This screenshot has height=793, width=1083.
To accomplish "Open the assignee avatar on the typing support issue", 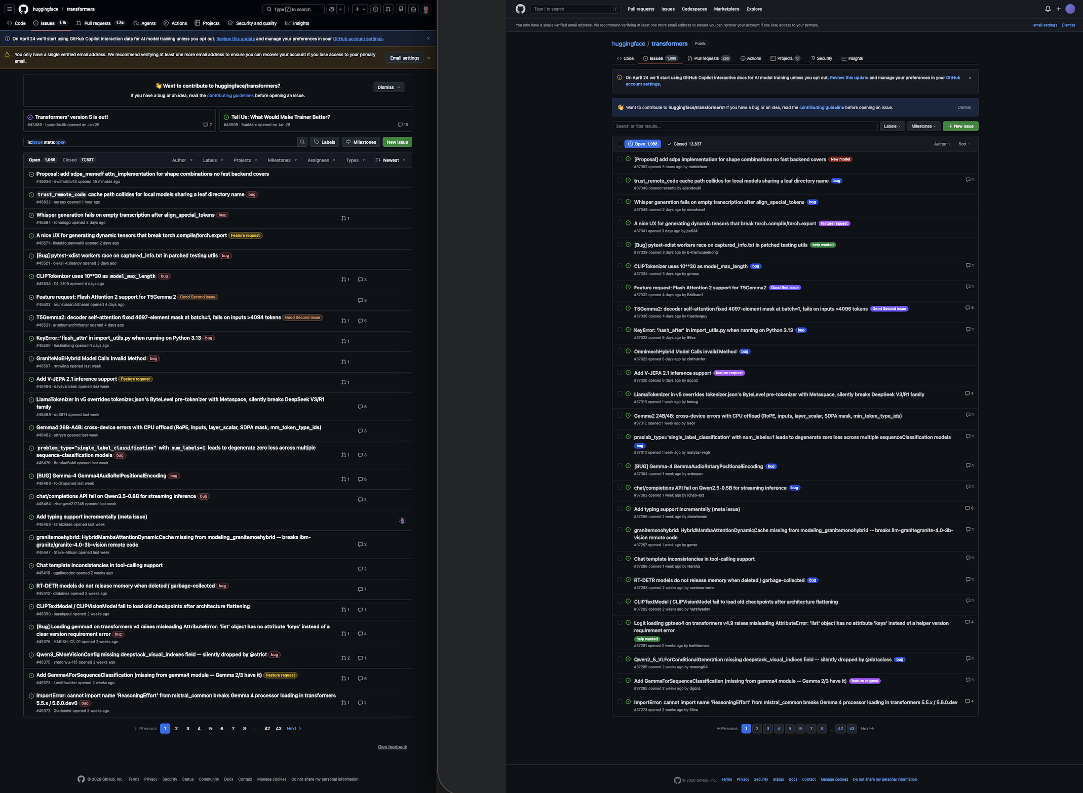I will [402, 521].
